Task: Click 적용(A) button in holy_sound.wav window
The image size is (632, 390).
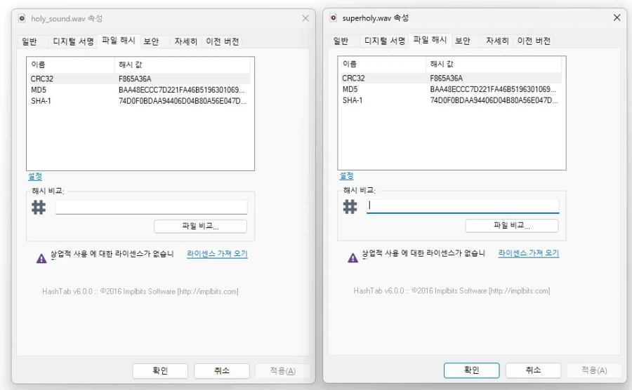Action: click(x=282, y=370)
